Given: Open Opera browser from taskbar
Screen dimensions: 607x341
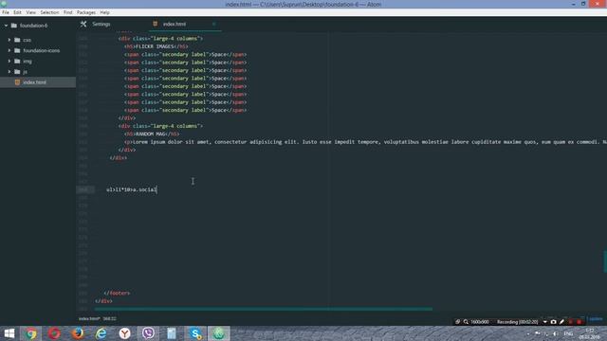Looking at the screenshot, I should point(54,333).
